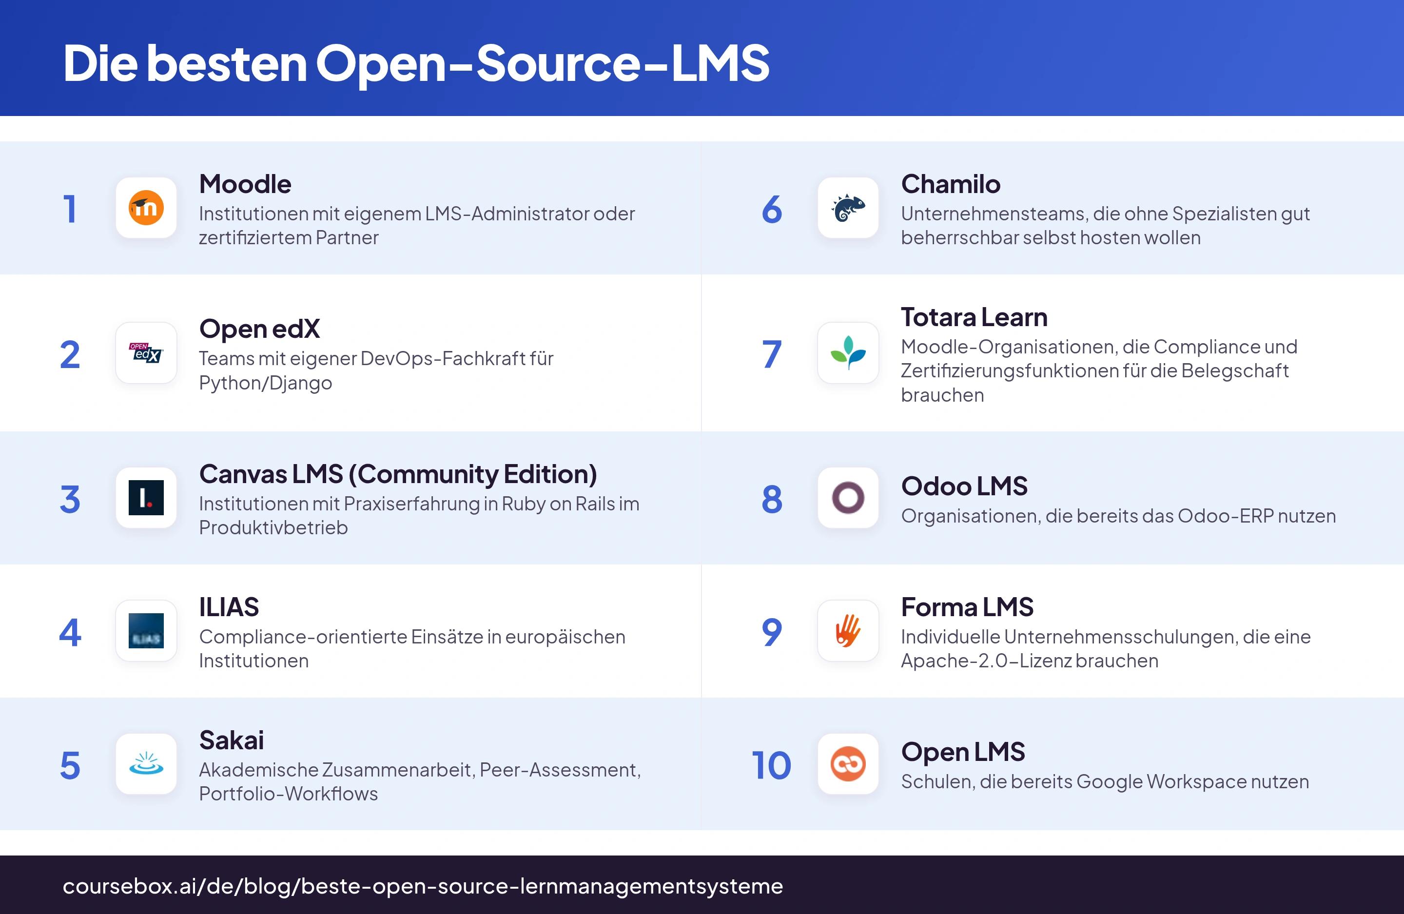Click the Open edX logo icon
The width and height of the screenshot is (1404, 914).
click(146, 353)
